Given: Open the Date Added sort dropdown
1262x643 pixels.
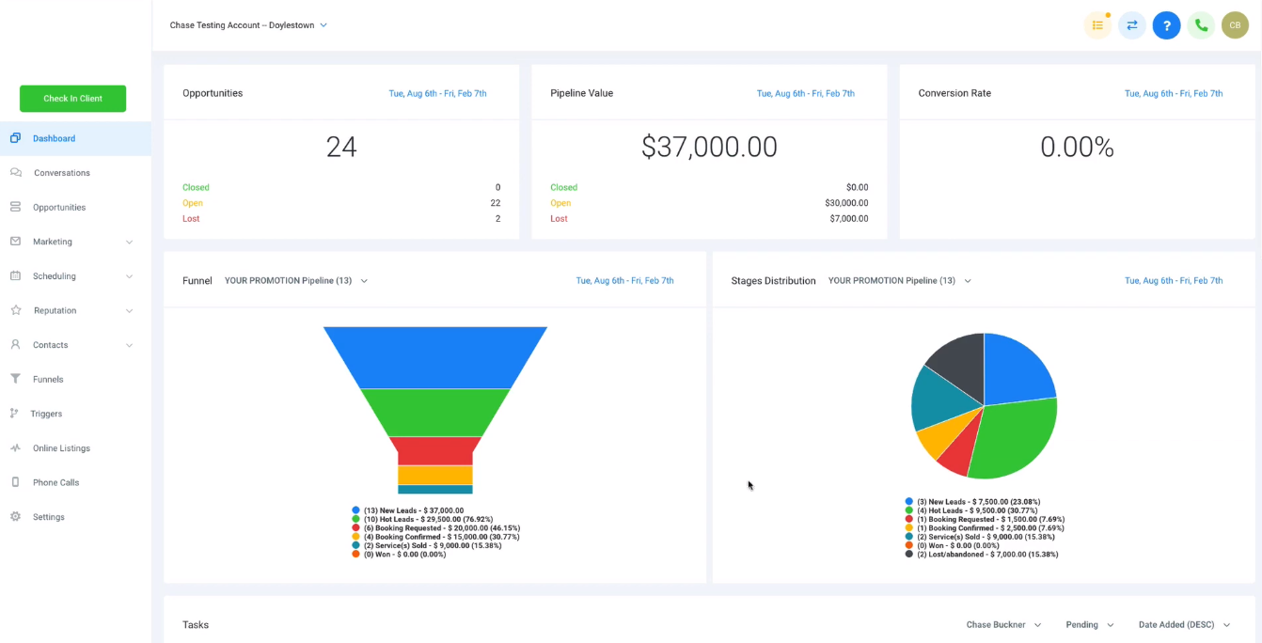Looking at the screenshot, I should tap(1184, 625).
